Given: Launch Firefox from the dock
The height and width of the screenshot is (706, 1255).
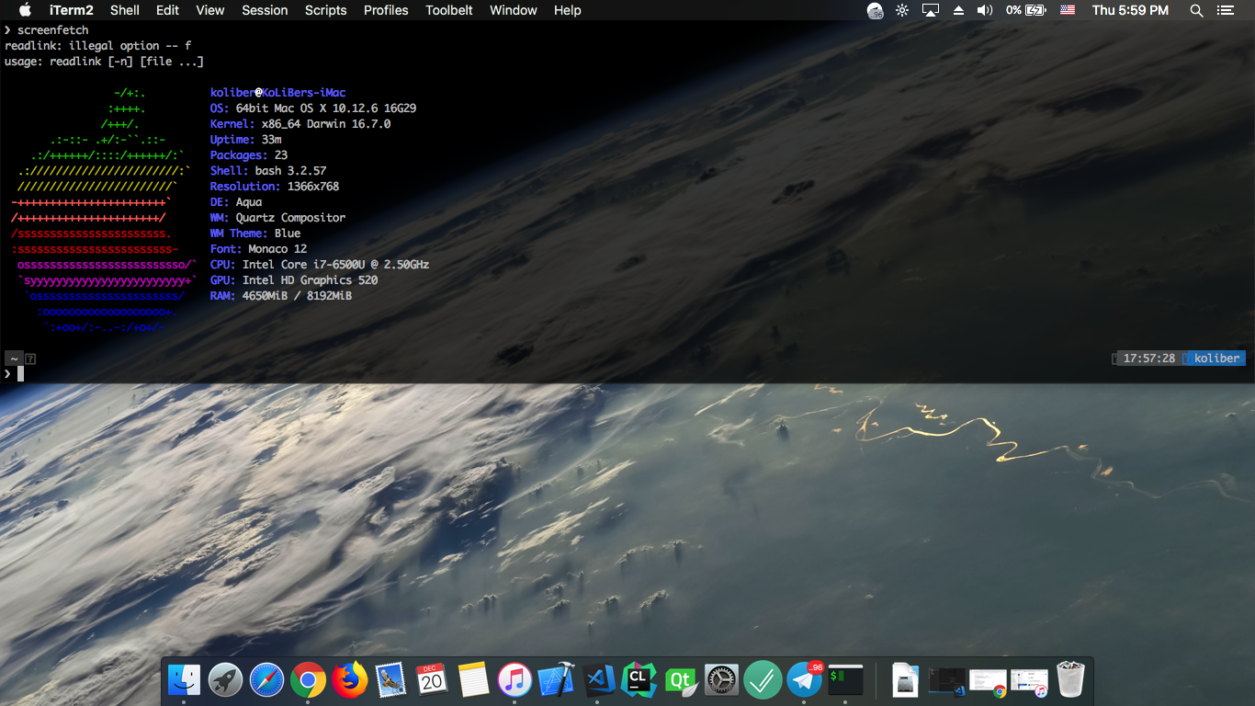Looking at the screenshot, I should 349,680.
